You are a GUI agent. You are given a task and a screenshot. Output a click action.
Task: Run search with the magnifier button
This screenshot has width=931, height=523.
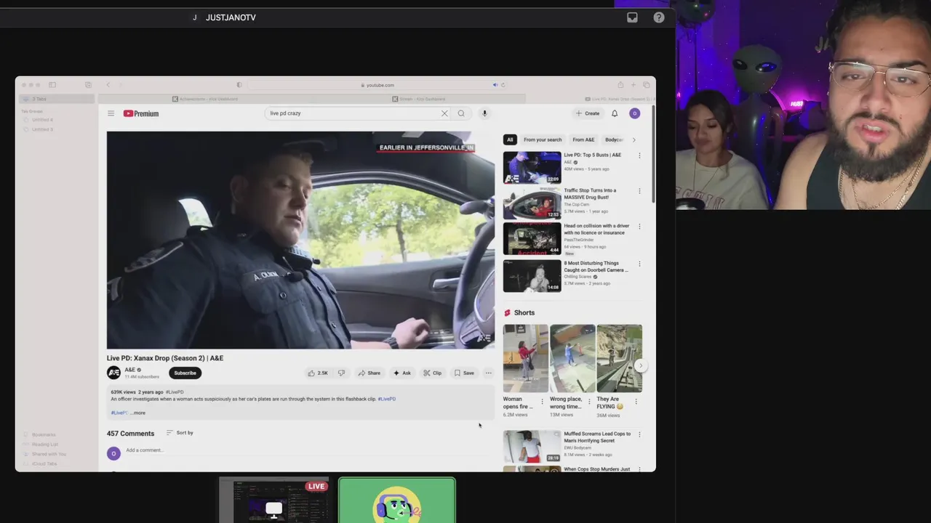click(461, 113)
